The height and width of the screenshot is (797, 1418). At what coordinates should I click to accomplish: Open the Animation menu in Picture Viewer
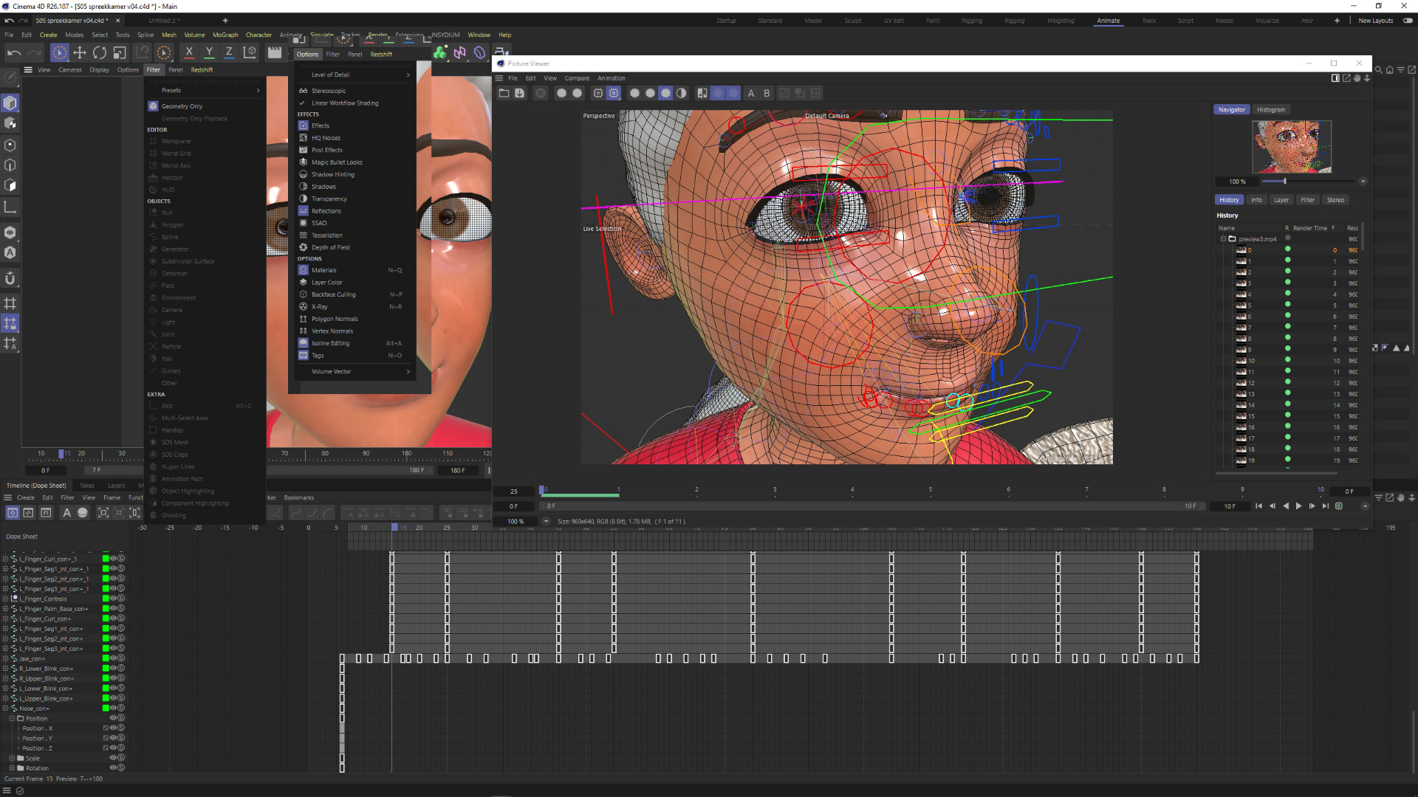pos(612,78)
